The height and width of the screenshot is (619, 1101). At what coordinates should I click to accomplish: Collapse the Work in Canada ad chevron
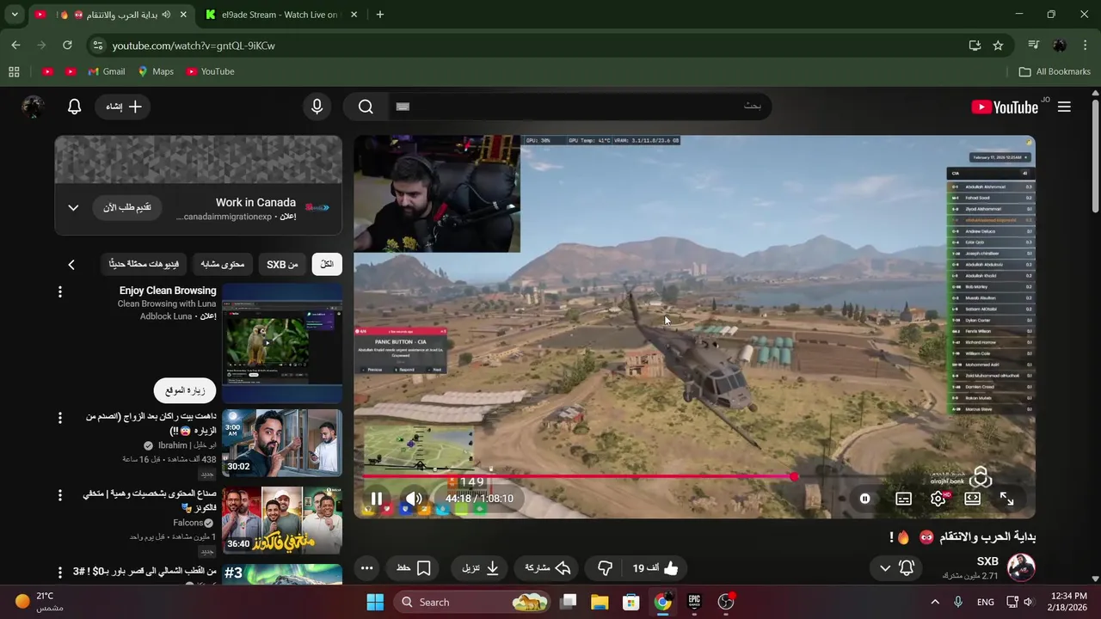point(73,207)
